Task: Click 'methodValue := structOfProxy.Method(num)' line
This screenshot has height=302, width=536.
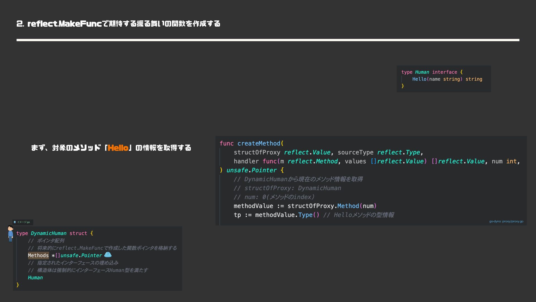Action: pos(305,206)
